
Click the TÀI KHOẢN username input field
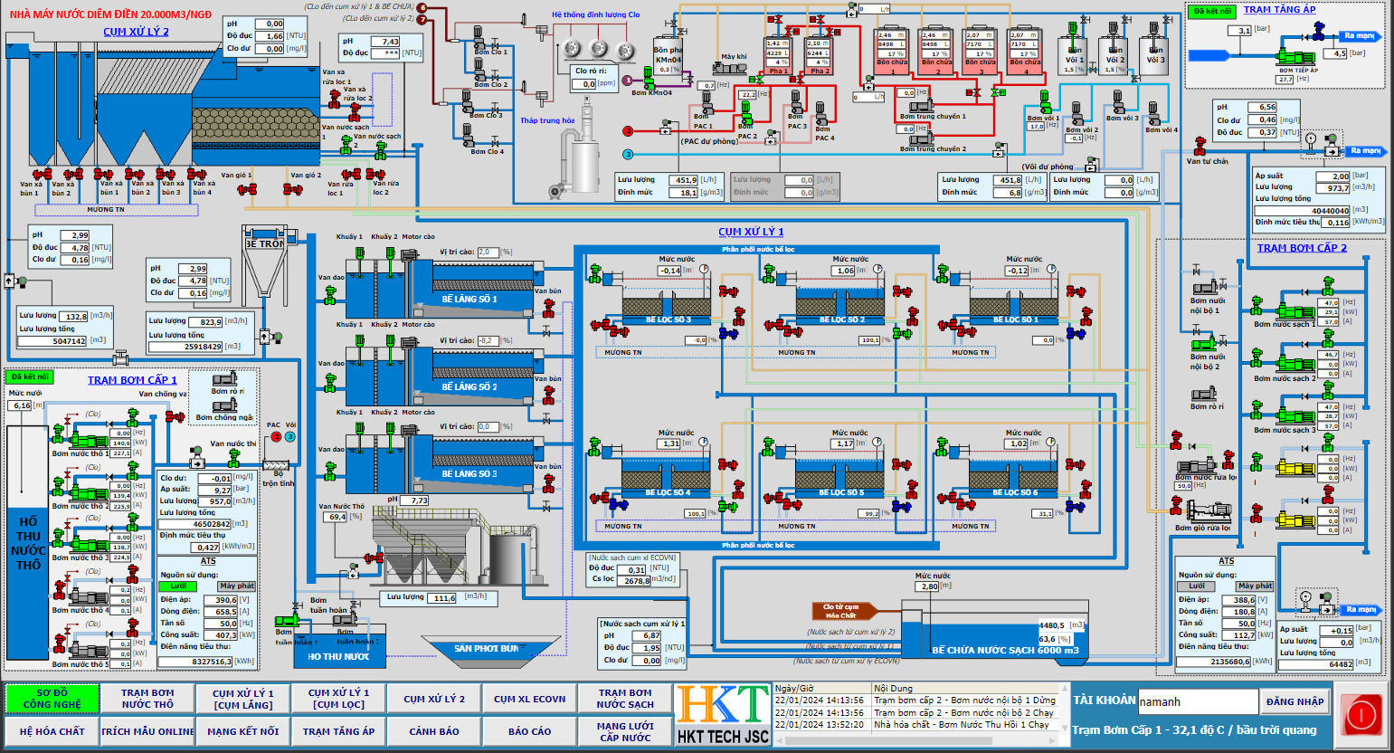(1199, 701)
